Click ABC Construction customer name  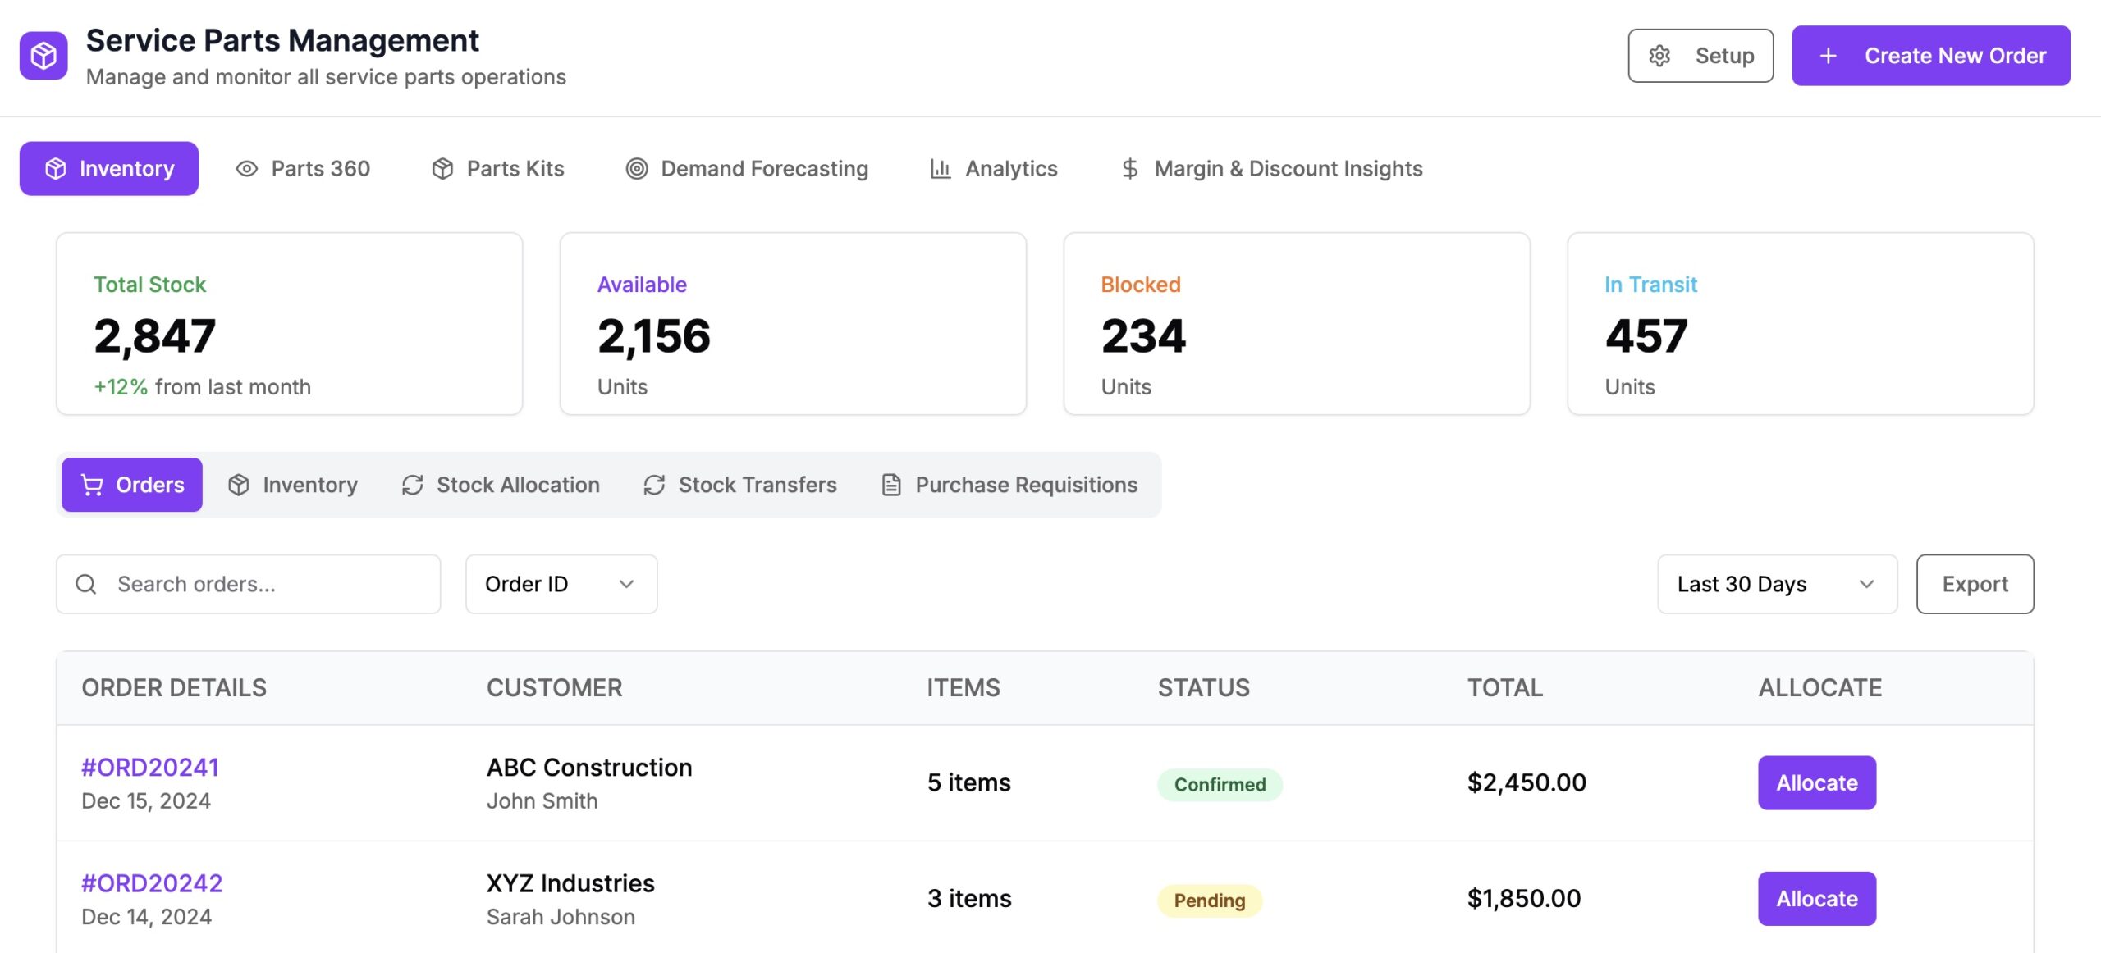pyautogui.click(x=589, y=767)
